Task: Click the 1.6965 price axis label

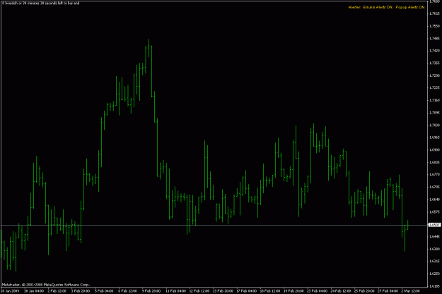Action: (x=435, y=137)
